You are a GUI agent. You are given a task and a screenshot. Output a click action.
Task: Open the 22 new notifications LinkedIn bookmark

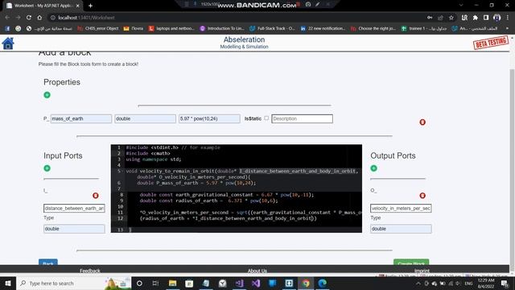point(323,29)
